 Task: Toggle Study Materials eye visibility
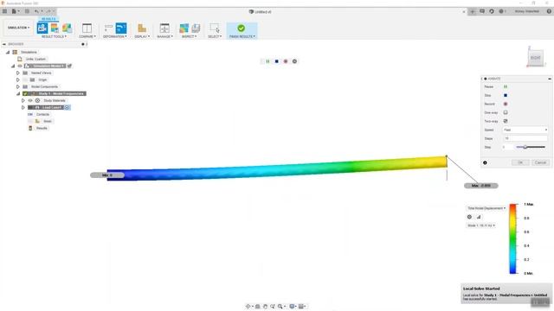click(30, 100)
